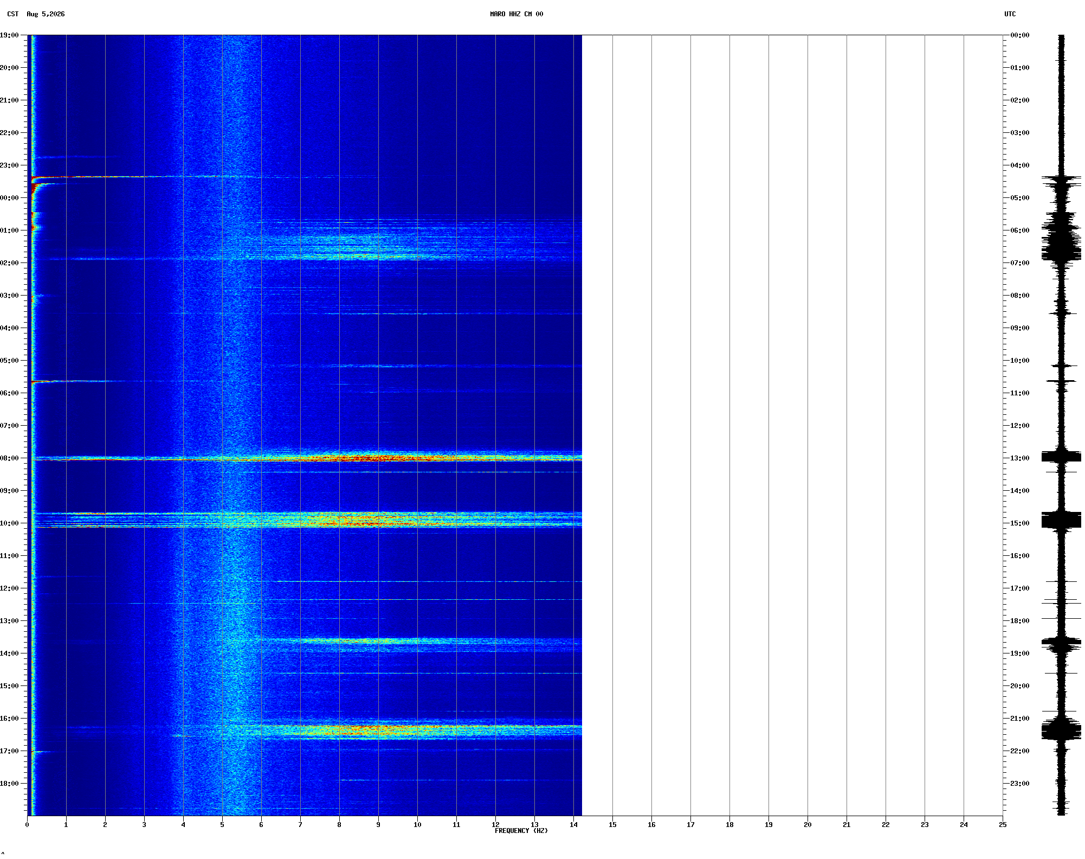Select the 23:00 CST time marker
Screen dimensions: 1085x859
tap(9, 165)
